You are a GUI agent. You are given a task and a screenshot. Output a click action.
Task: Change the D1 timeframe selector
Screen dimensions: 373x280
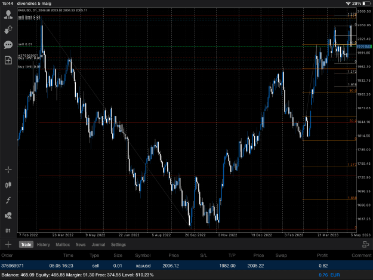[x=8, y=230]
